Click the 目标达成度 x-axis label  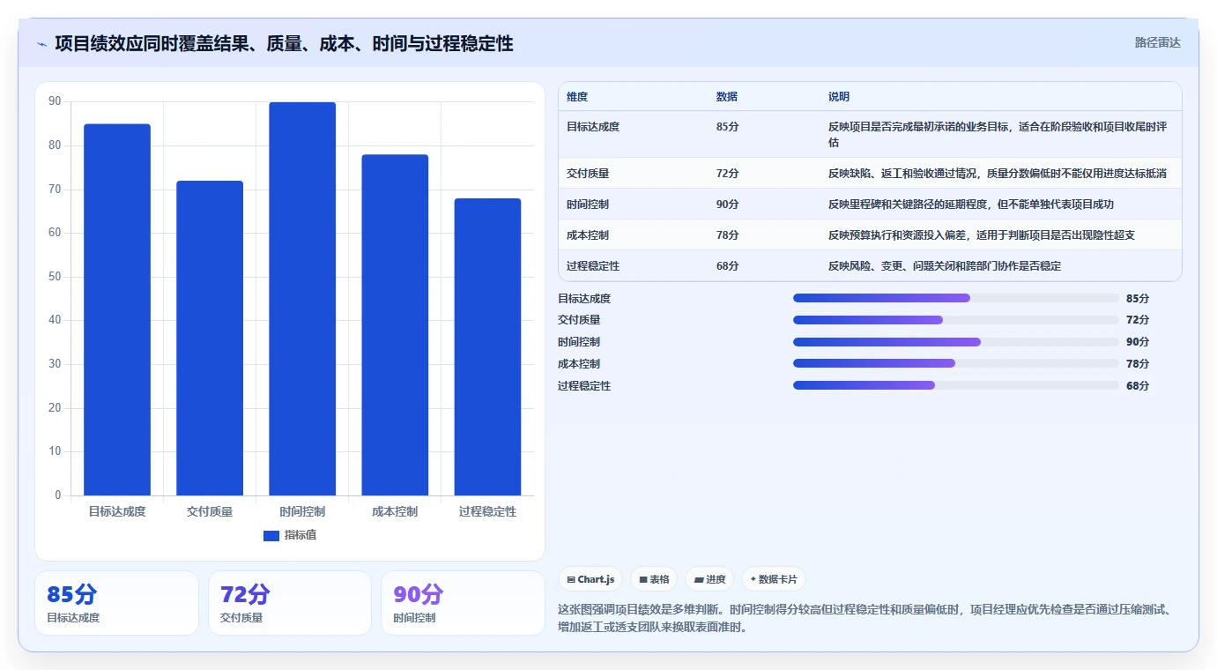117,511
